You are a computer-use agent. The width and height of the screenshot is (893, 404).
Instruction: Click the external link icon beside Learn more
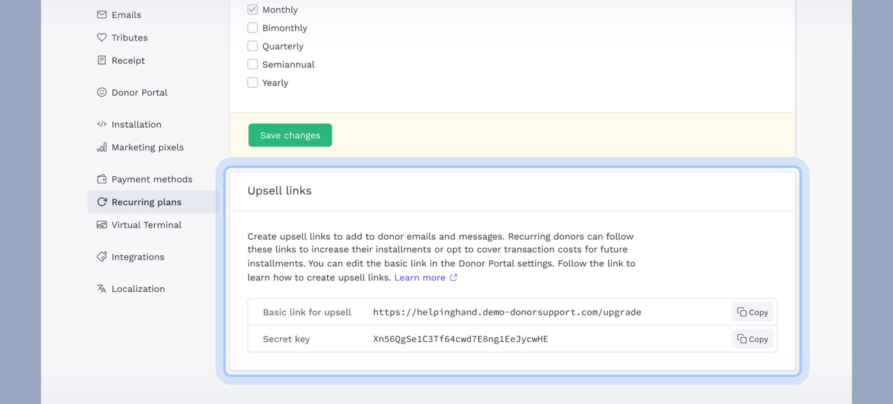(x=454, y=278)
